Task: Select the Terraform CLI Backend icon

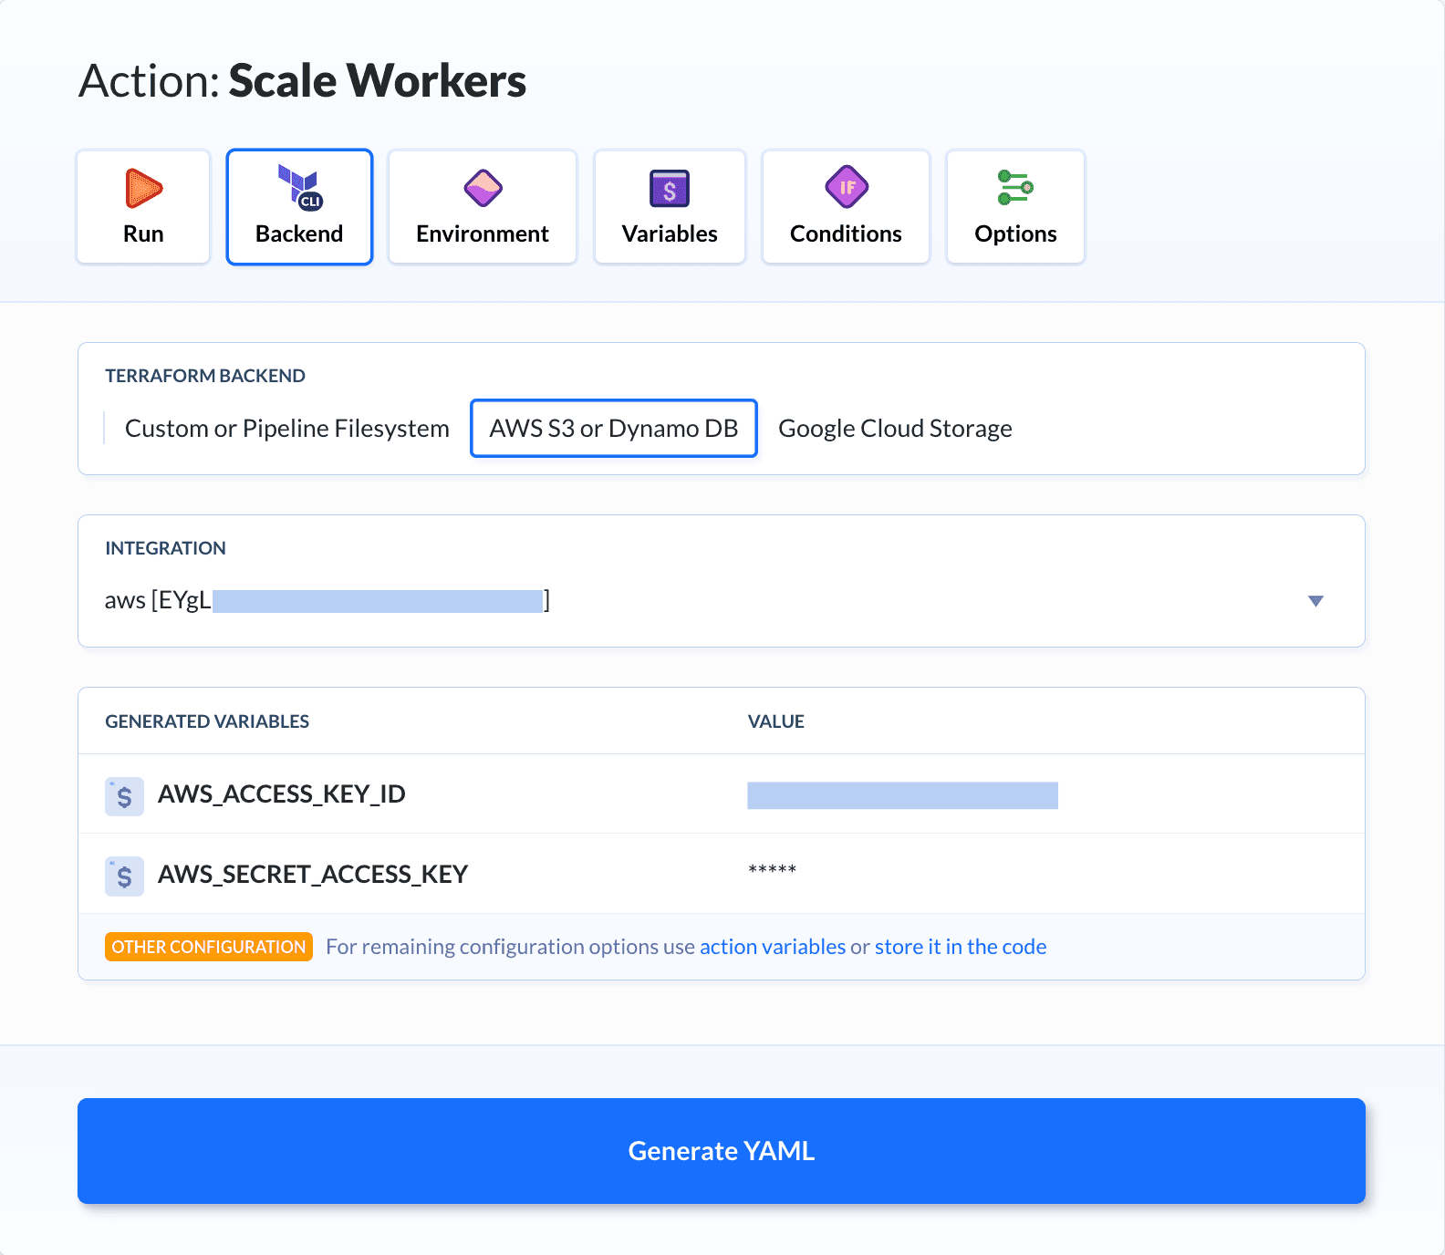Action: coord(299,187)
